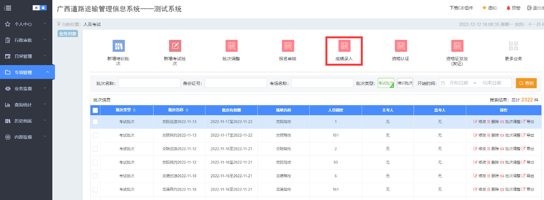
Task: Collapse the 专项管理 sidebar menu
Action: coord(26,72)
